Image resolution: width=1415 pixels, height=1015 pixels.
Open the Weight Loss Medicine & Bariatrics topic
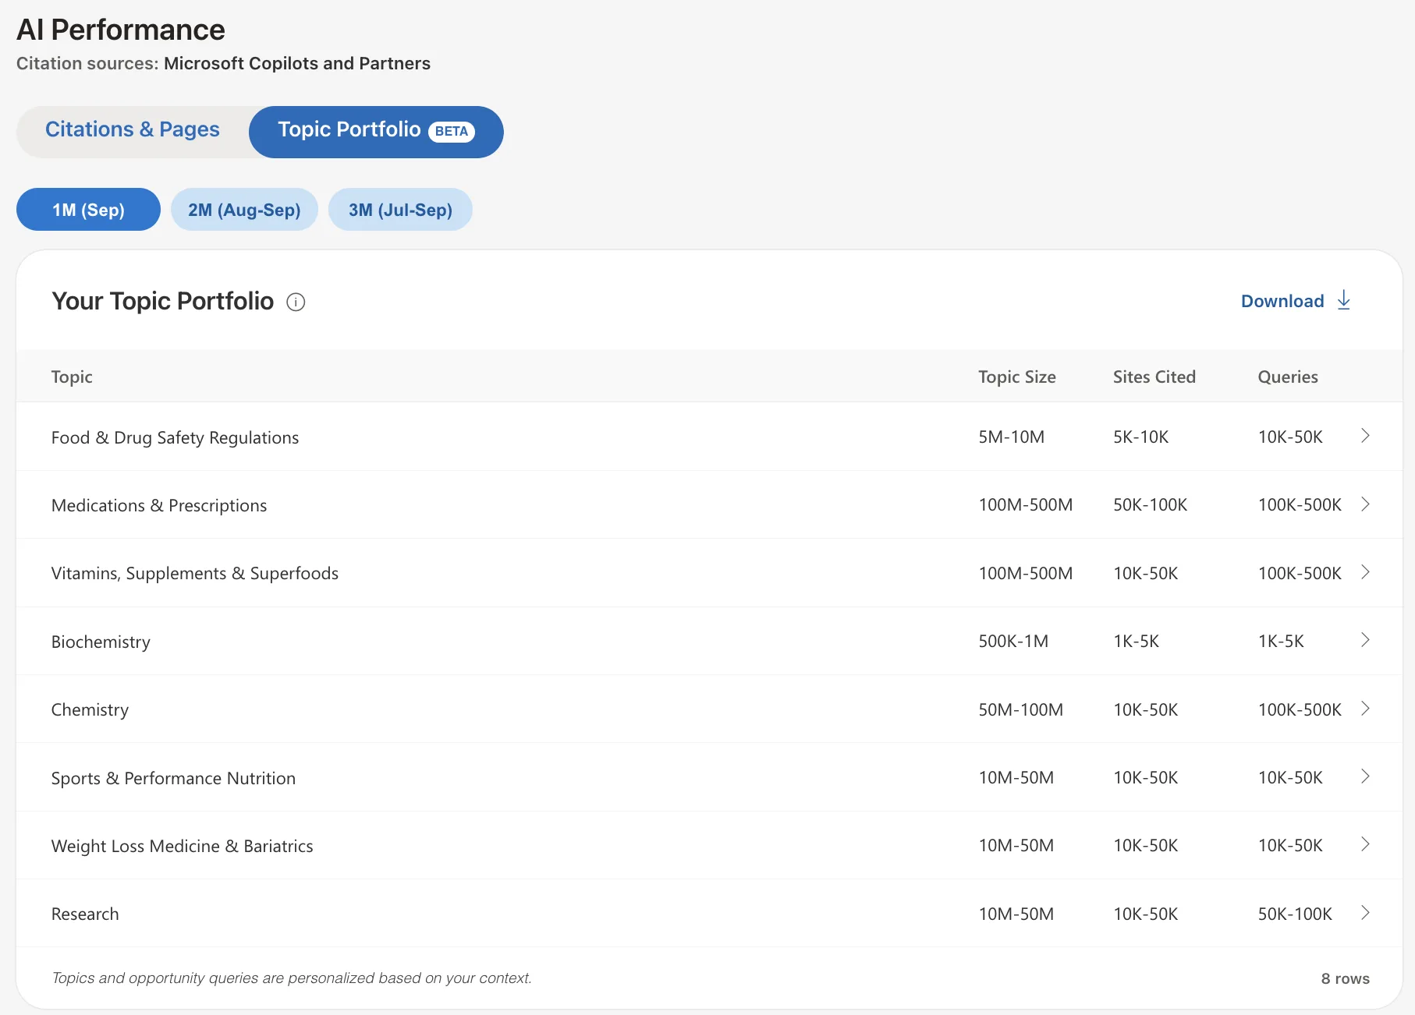coord(182,846)
